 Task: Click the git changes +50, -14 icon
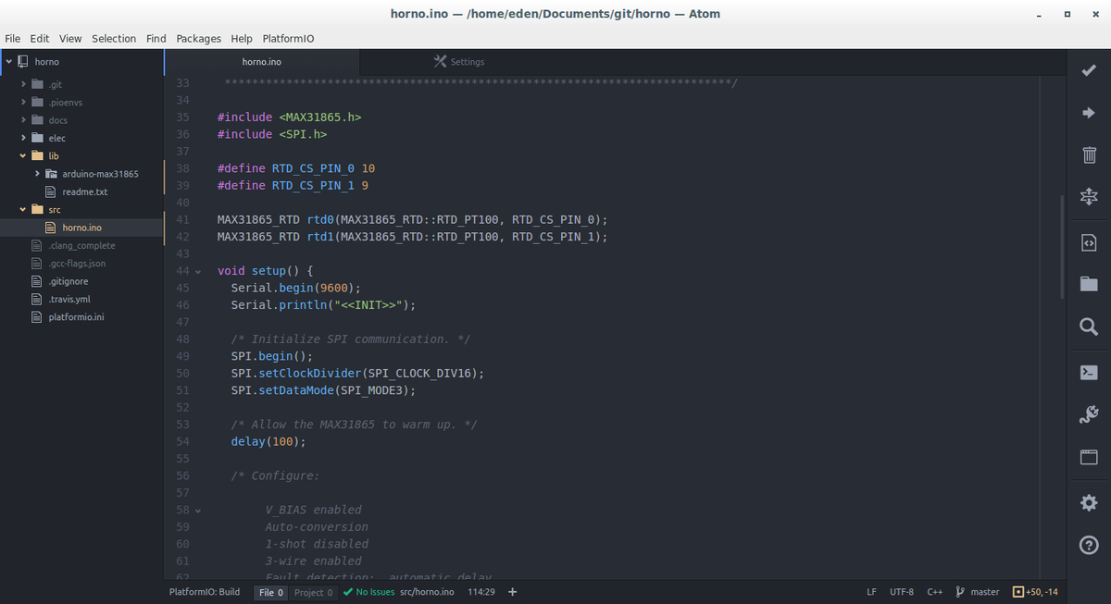[1018, 592]
